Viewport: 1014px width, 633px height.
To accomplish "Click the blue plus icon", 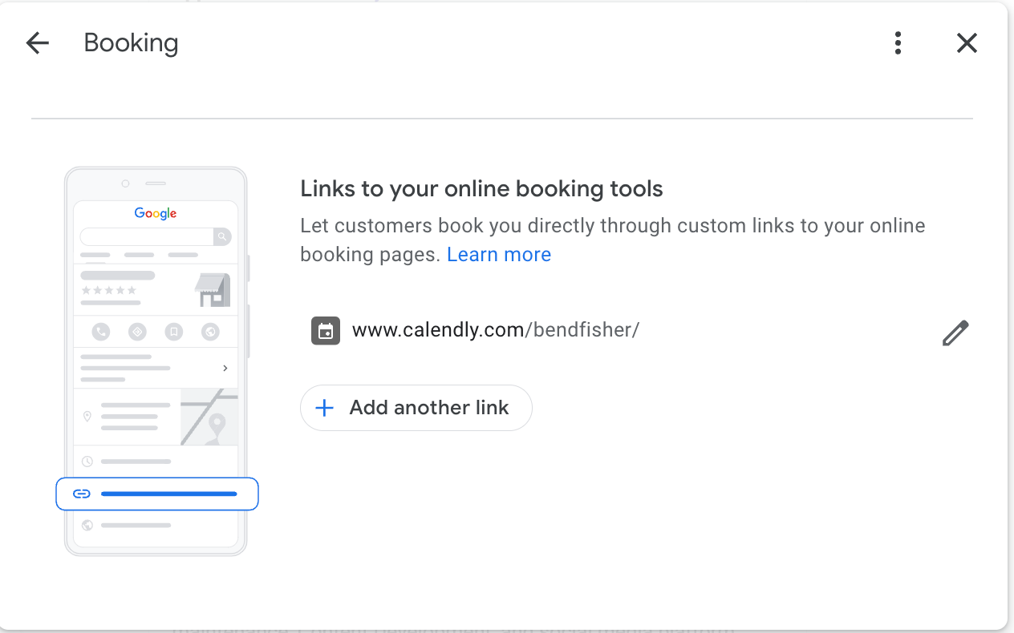I will [324, 409].
